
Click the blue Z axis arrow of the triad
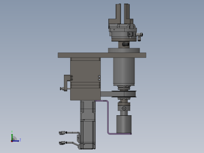16,141
